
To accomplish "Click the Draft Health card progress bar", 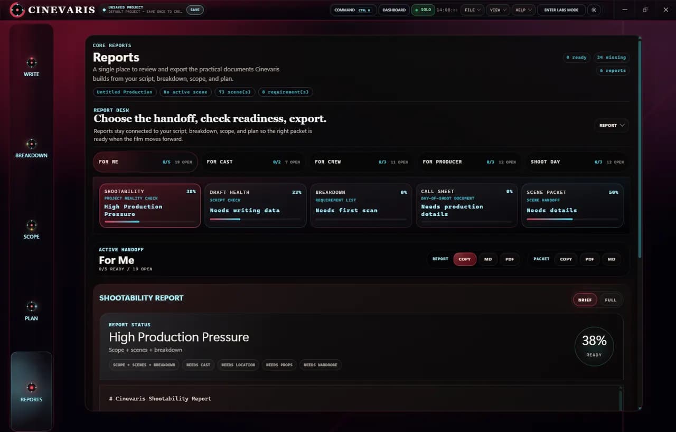I will 256,219.
